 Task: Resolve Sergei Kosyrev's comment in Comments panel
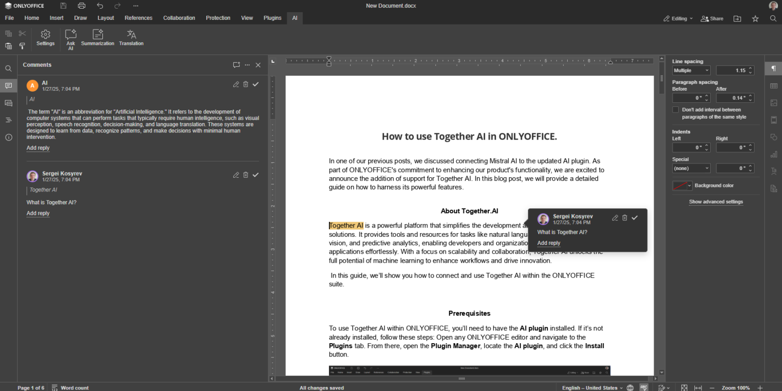[256, 175]
